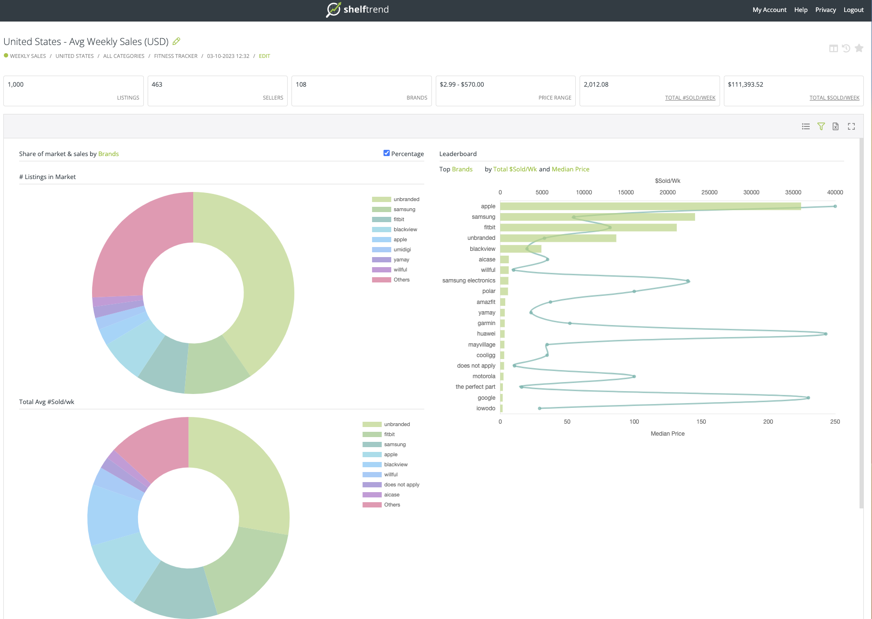872x619 pixels.
Task: Click the FITNESS TRACKER breadcrumb
Action: 175,56
